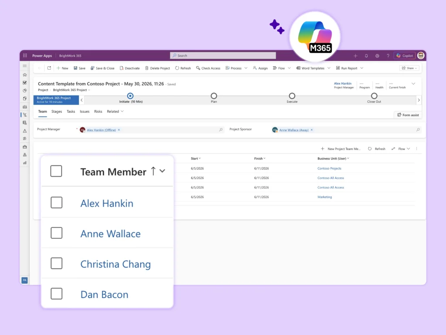Viewport: 446px width, 335px height.
Task: Select the Plan stage circle
Action: pyautogui.click(x=214, y=96)
